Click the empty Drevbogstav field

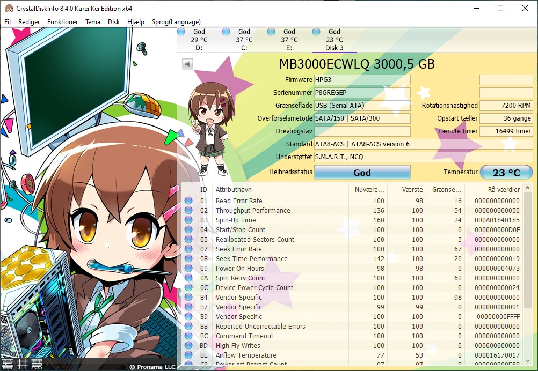[x=362, y=131]
